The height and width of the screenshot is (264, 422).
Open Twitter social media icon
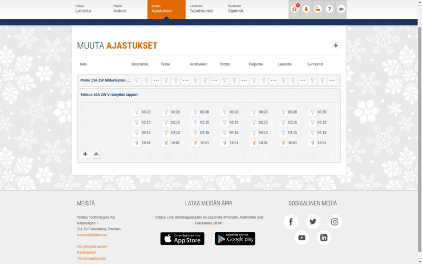pyautogui.click(x=313, y=222)
